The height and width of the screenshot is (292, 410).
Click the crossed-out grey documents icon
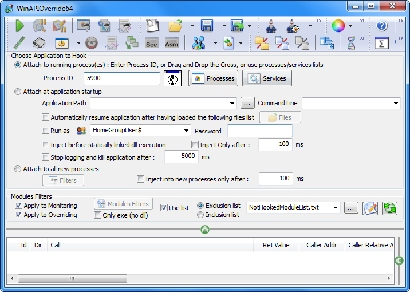point(302,43)
